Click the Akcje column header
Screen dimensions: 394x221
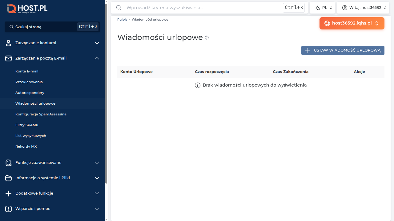click(x=359, y=72)
